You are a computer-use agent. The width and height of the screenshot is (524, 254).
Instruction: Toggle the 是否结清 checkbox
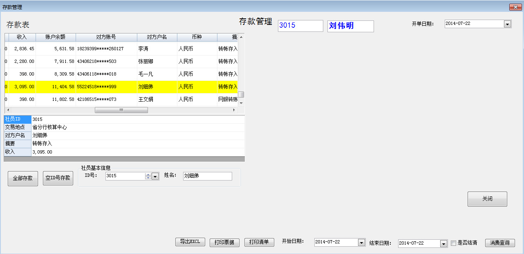coord(453,243)
